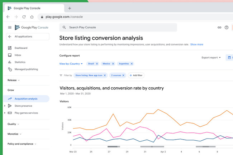Open the View by: Country dropdown

point(71,64)
